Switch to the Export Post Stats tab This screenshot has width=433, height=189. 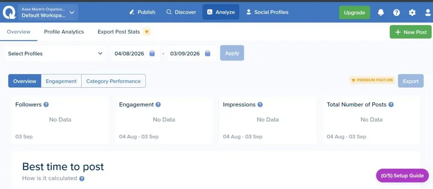pyautogui.click(x=119, y=32)
